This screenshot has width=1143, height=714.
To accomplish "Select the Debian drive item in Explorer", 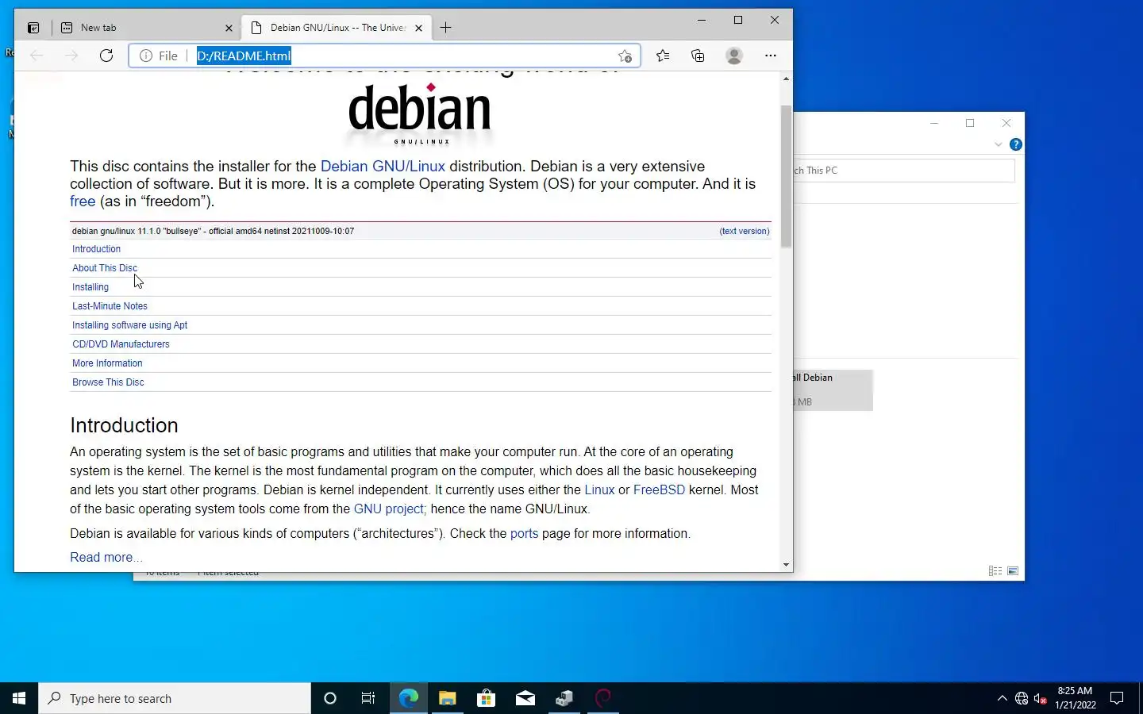I will pyautogui.click(x=833, y=390).
